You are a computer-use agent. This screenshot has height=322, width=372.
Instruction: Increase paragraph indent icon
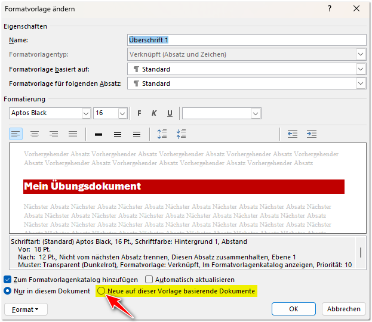tap(312, 134)
